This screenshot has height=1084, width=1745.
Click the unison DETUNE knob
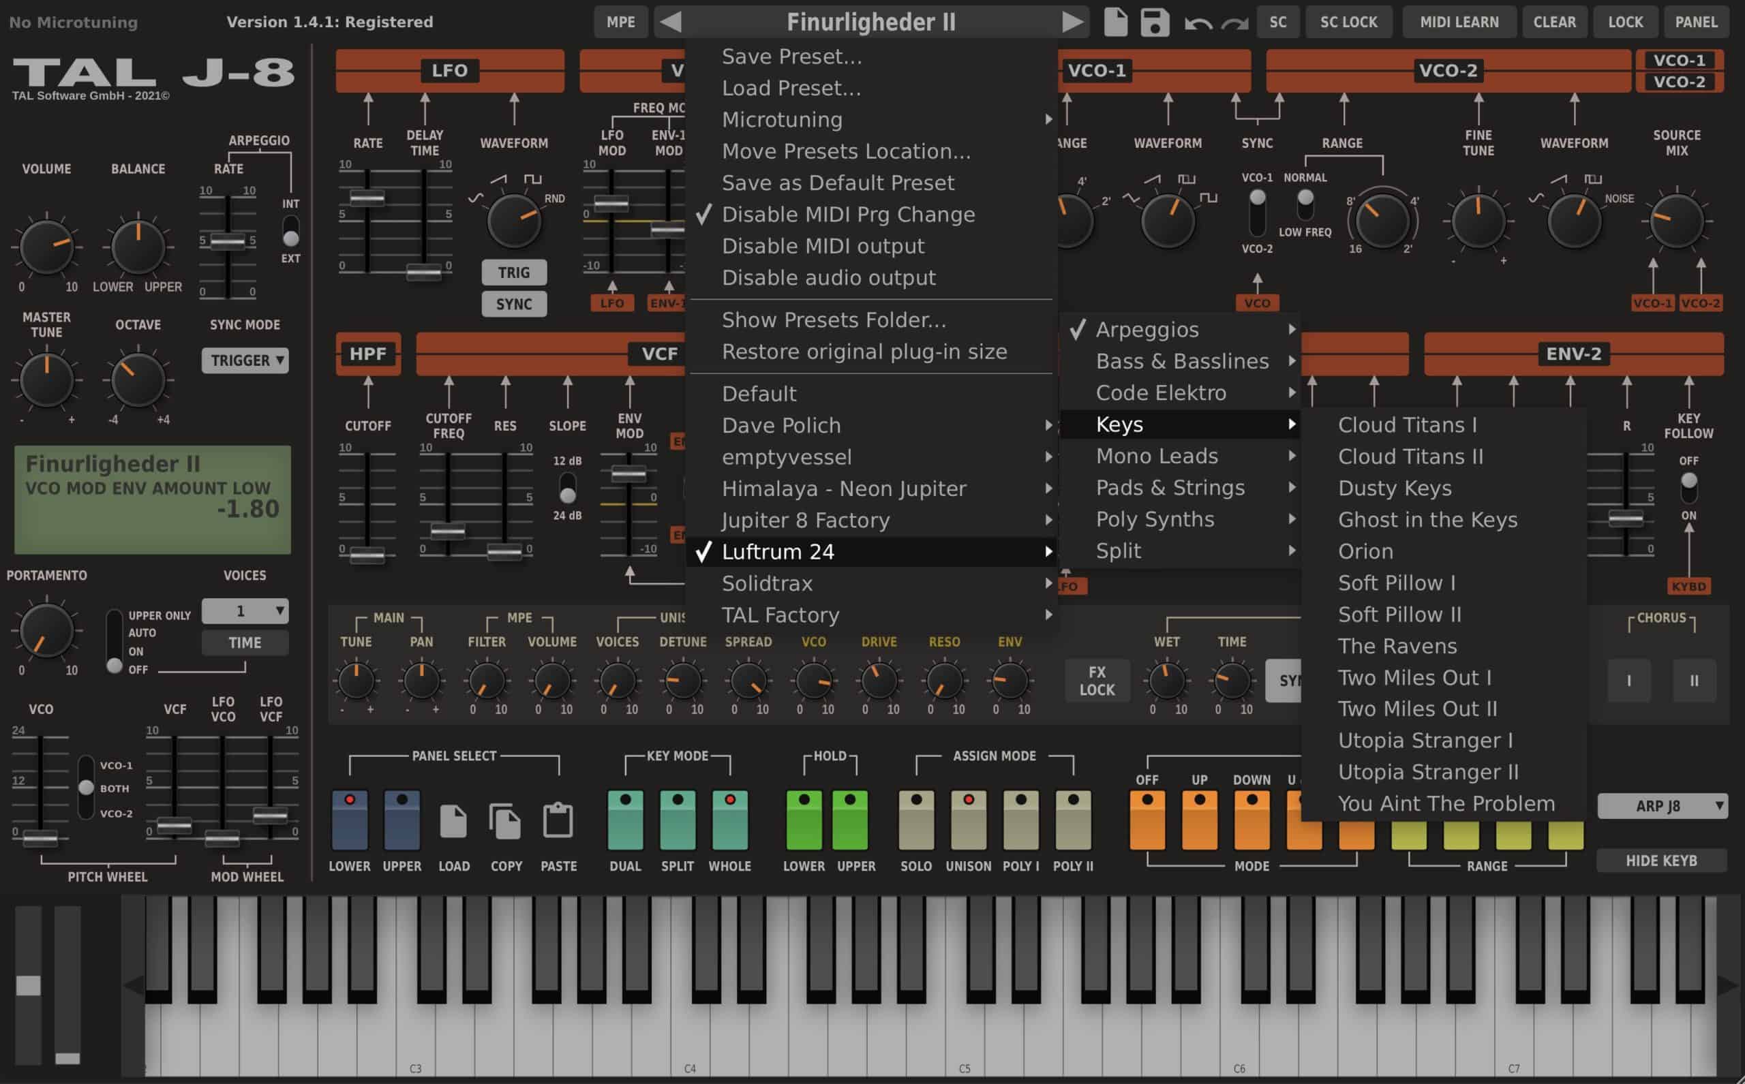pyautogui.click(x=682, y=681)
